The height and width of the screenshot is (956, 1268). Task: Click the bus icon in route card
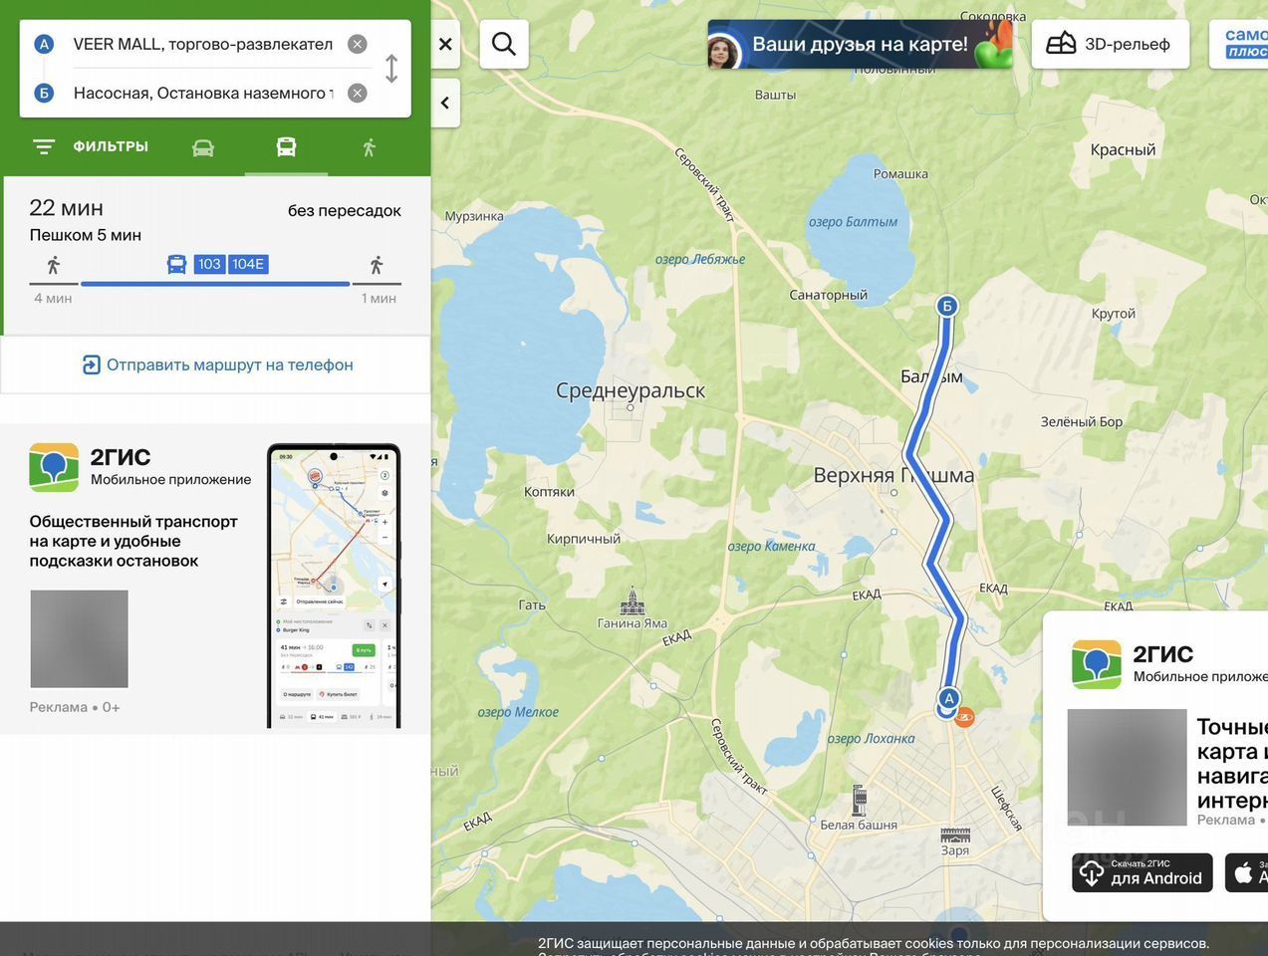pyautogui.click(x=176, y=264)
